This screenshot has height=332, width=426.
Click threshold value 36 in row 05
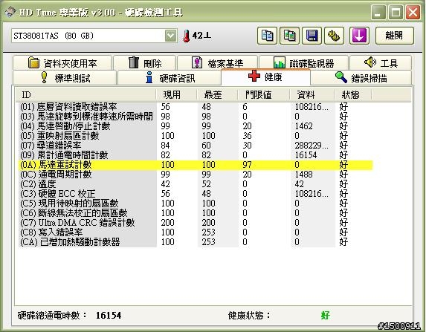coord(247,136)
